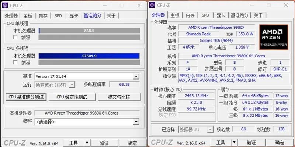Click 工具 button in left window
Screen dimensions: 295x147
point(73,143)
